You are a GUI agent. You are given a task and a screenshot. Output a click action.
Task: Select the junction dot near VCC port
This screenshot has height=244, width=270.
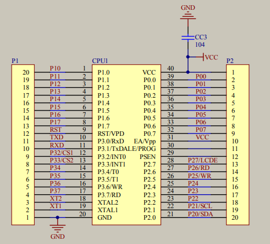(188, 57)
